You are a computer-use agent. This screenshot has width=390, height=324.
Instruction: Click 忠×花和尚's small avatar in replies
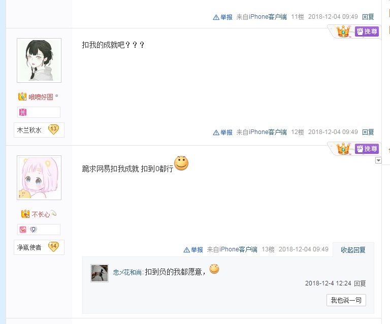tap(100, 273)
